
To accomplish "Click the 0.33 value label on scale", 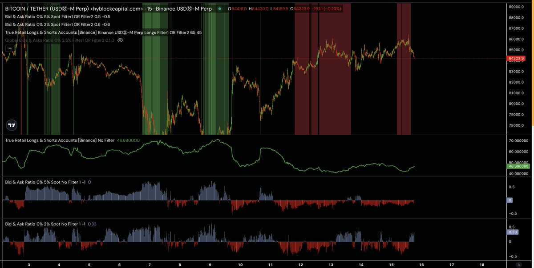I will (x=513, y=232).
